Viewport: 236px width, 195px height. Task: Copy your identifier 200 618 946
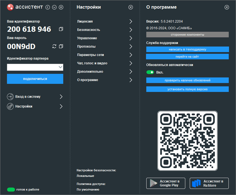[61, 29]
